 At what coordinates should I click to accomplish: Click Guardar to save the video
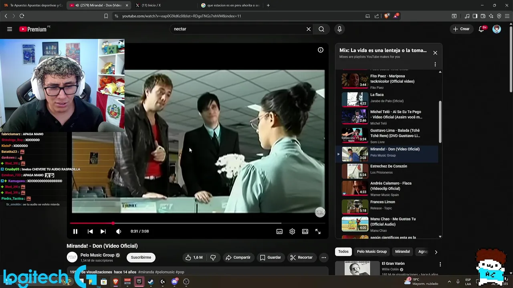(x=271, y=257)
